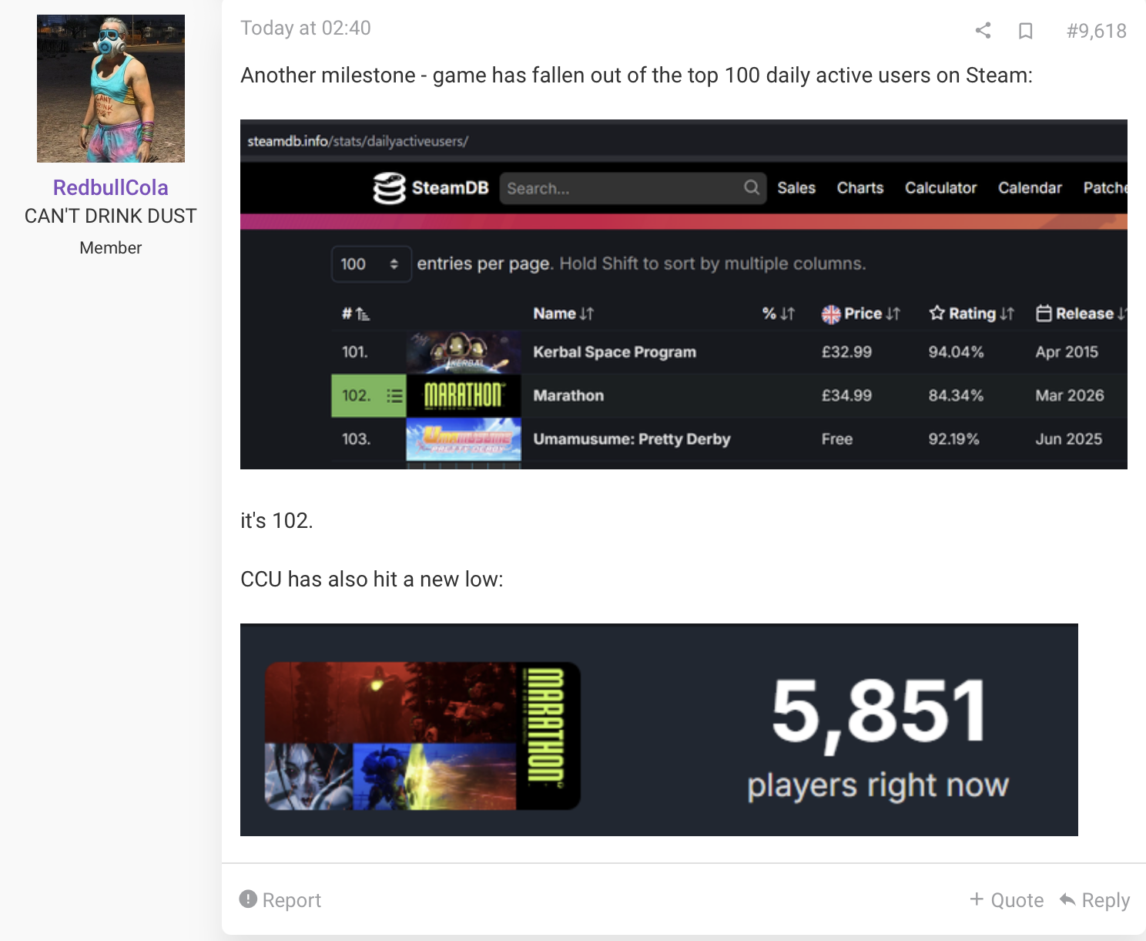Click the Jun 2025 release date

point(1069,439)
